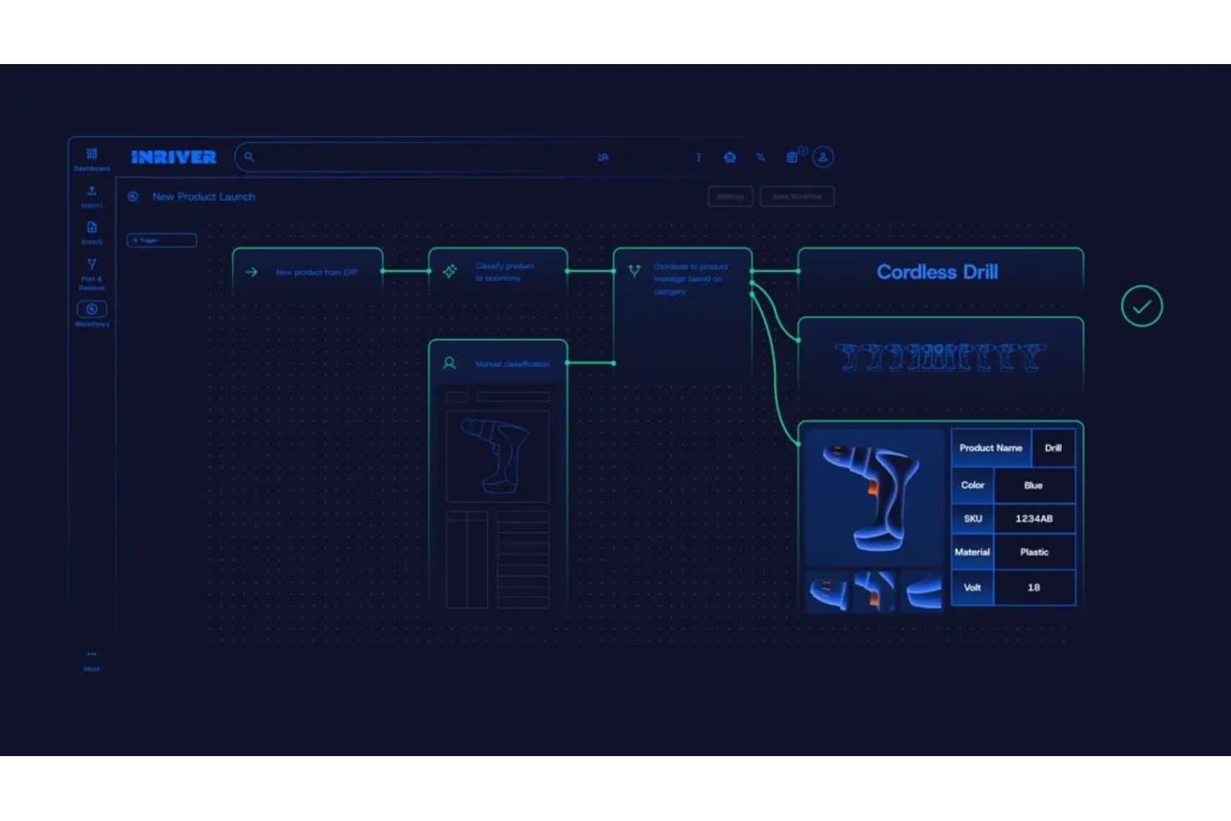
Task: Select the first small drill thumbnail
Action: pos(828,591)
